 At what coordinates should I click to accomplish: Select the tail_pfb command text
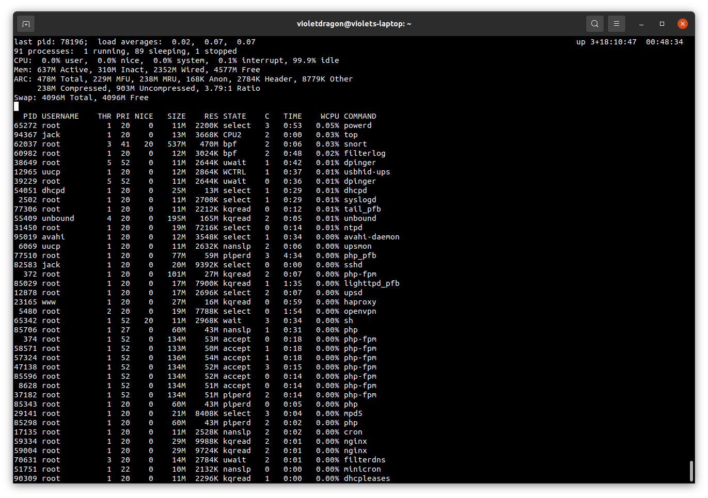click(363, 209)
